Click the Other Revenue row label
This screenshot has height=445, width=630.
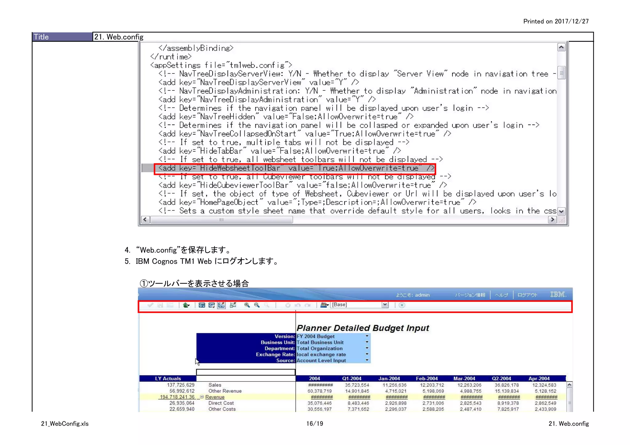point(225,391)
